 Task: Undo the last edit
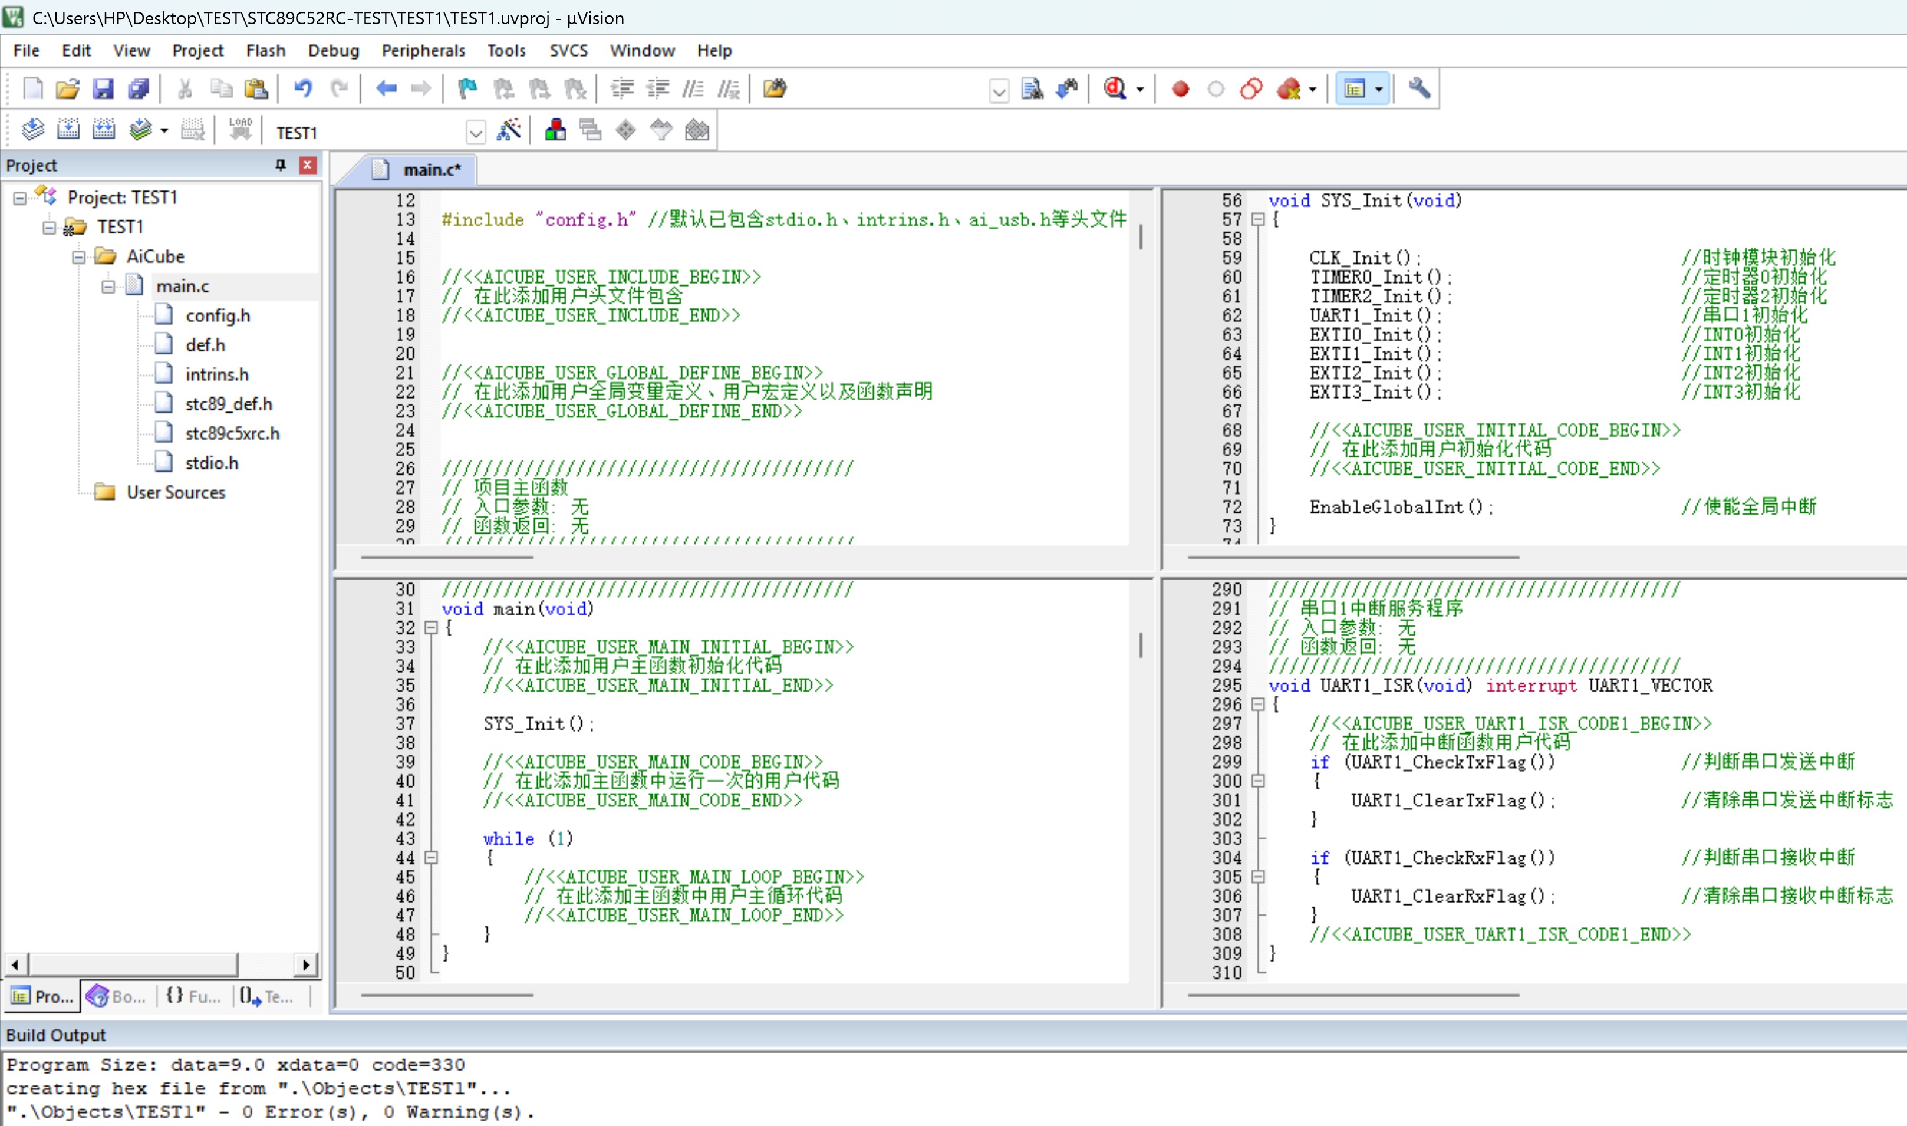302,89
